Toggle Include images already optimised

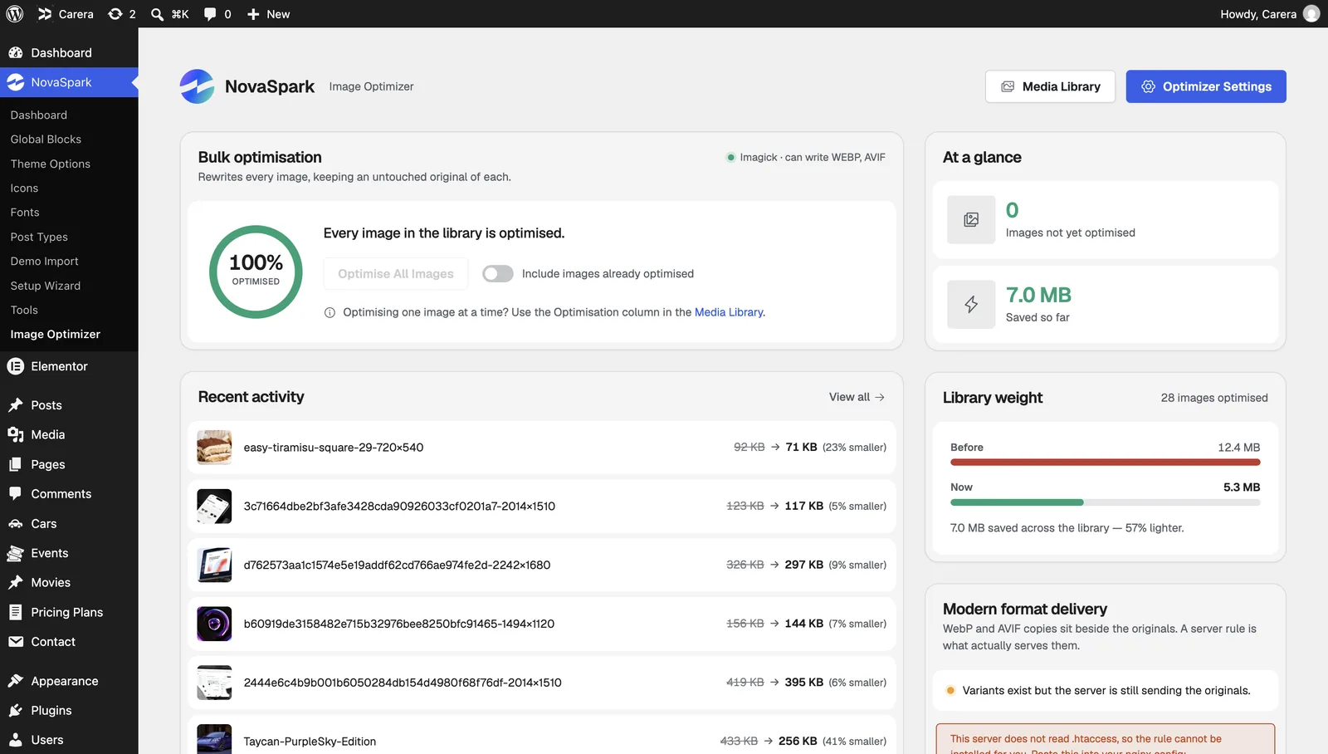(498, 274)
